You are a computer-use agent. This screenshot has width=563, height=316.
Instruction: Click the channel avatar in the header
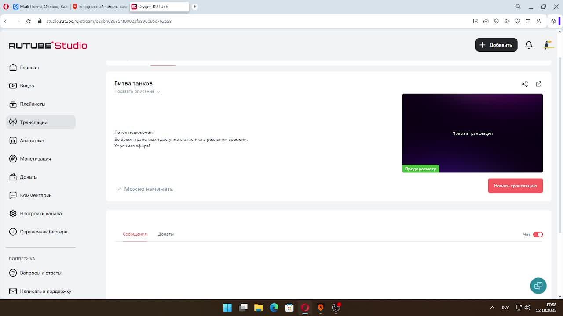click(548, 45)
